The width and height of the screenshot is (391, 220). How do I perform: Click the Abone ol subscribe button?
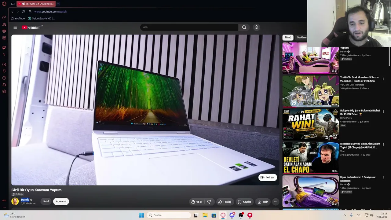pyautogui.click(x=61, y=201)
